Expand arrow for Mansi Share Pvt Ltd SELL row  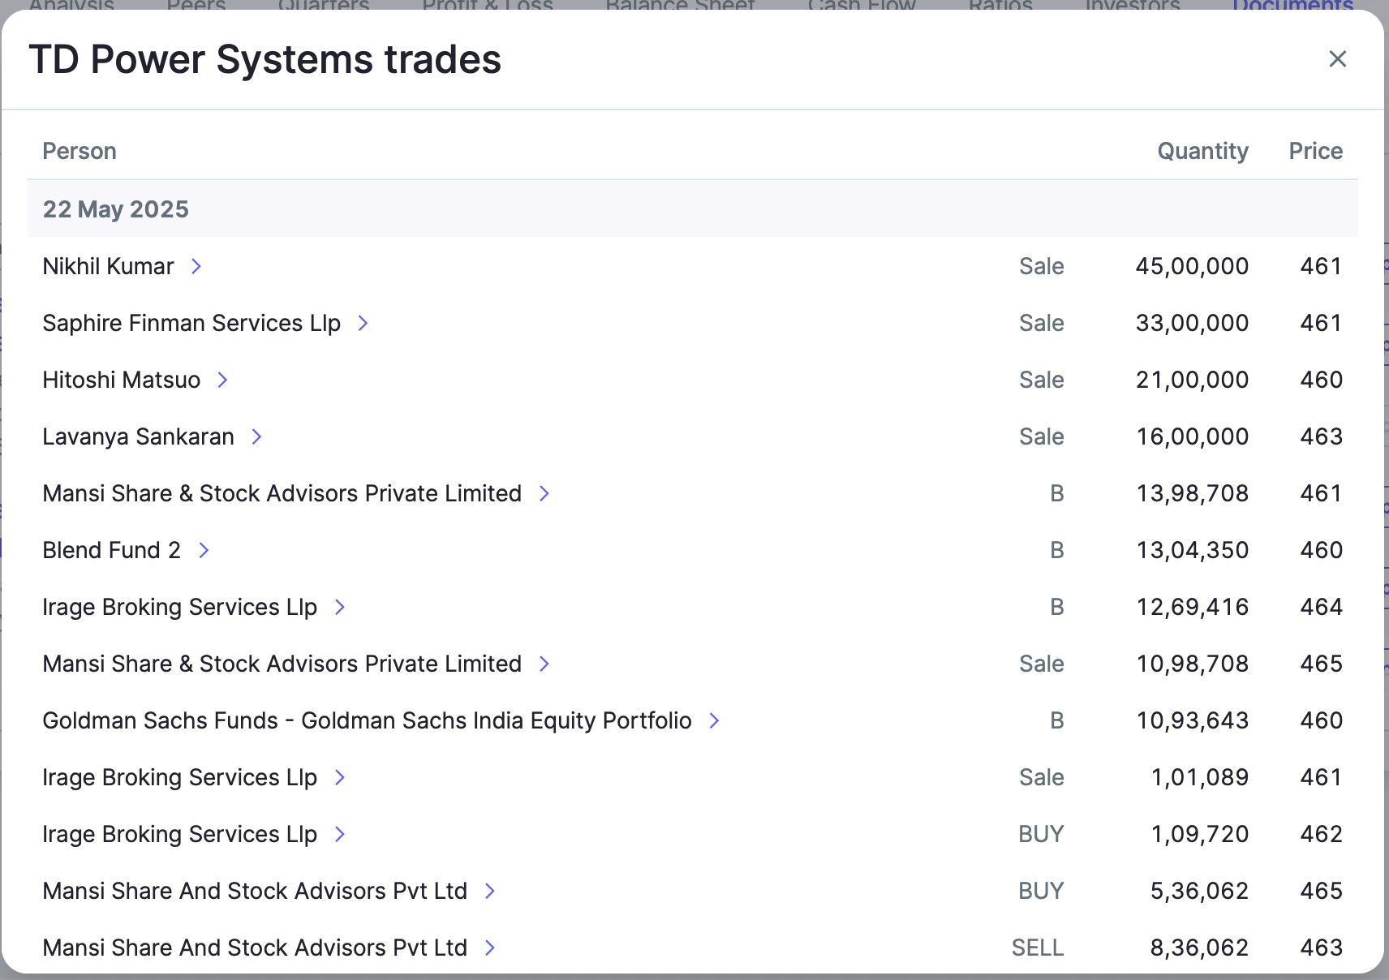(490, 948)
